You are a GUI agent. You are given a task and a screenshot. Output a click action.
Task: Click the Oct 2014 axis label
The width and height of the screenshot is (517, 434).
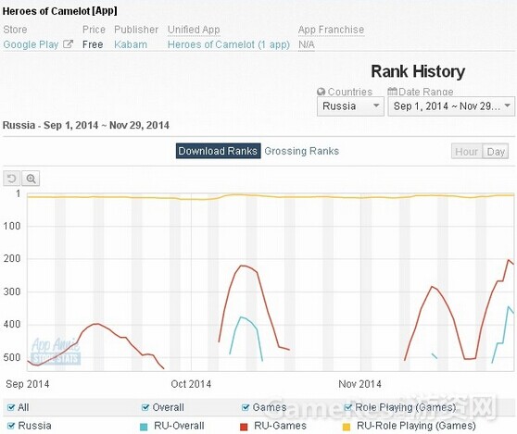(x=191, y=384)
